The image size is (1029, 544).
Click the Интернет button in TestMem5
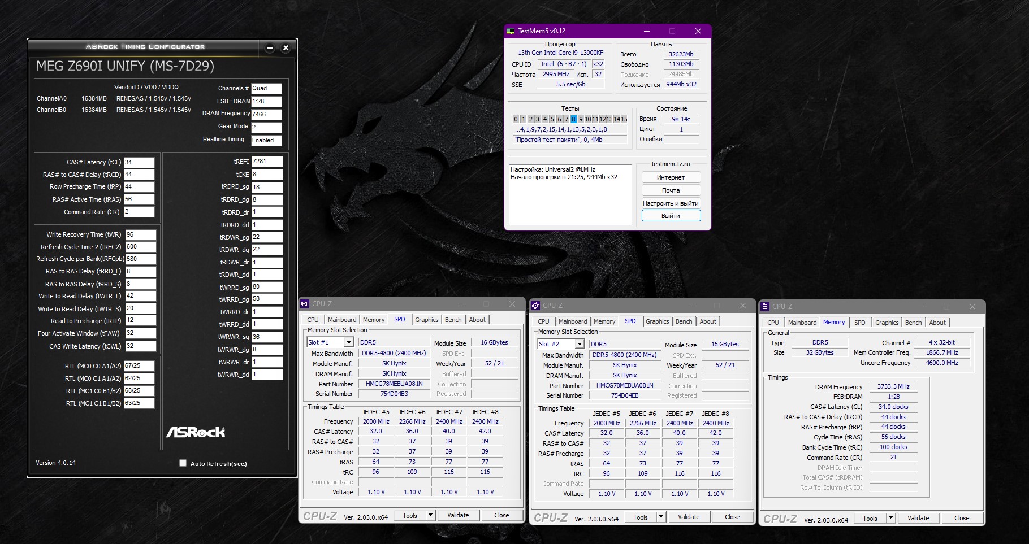pyautogui.click(x=671, y=177)
